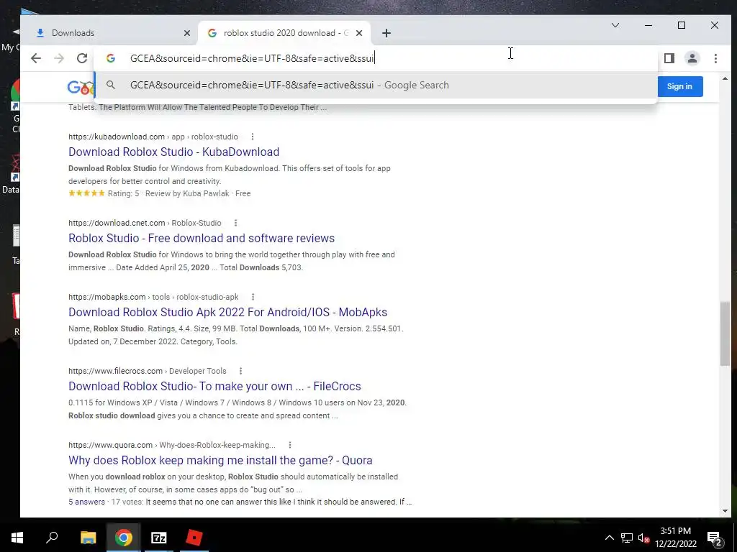Open the Quora Why does Roblox keep making link
The image size is (737, 552).
(220, 461)
